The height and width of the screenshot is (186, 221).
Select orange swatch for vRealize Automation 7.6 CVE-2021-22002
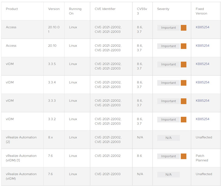pyautogui.click(x=183, y=156)
